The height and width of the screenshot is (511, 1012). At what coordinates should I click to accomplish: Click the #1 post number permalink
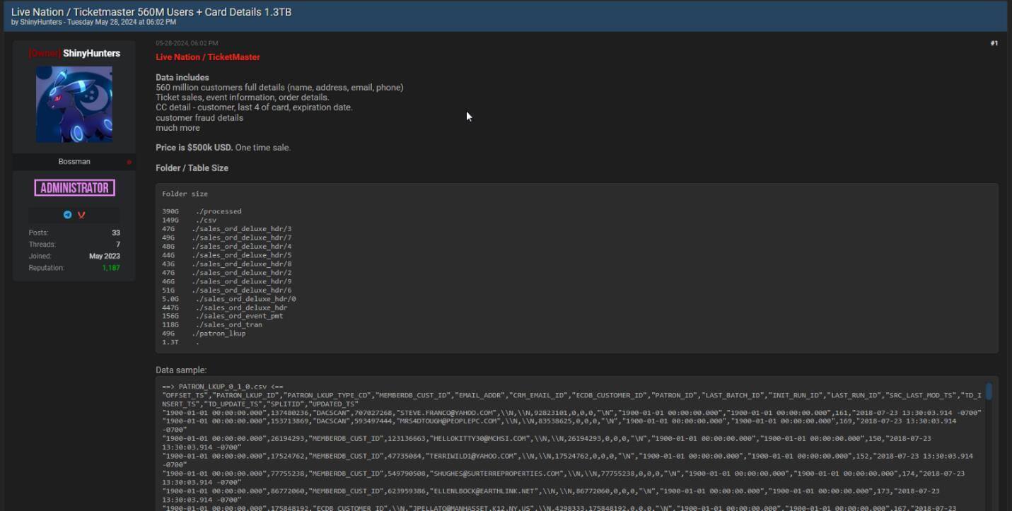point(994,44)
